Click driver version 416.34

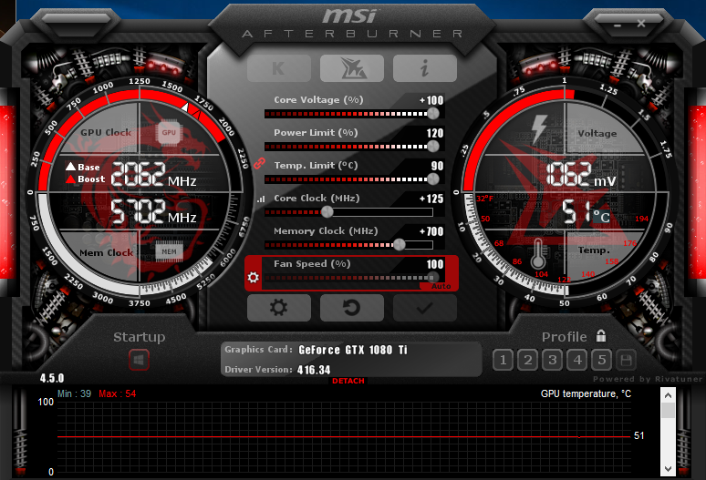pyautogui.click(x=314, y=370)
